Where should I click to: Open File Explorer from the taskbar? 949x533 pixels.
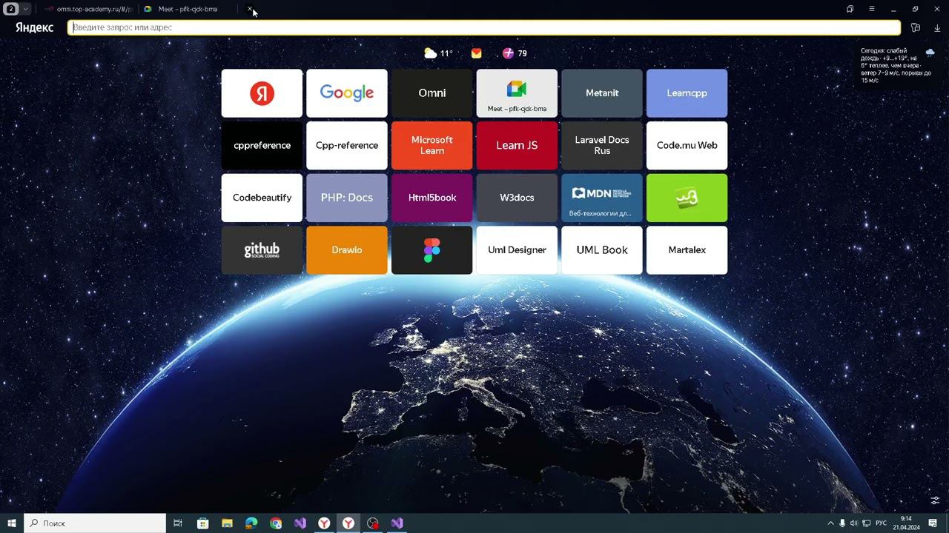coord(227,523)
